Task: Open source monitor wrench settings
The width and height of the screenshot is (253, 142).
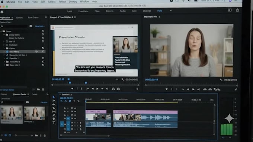Action: [x=122, y=79]
